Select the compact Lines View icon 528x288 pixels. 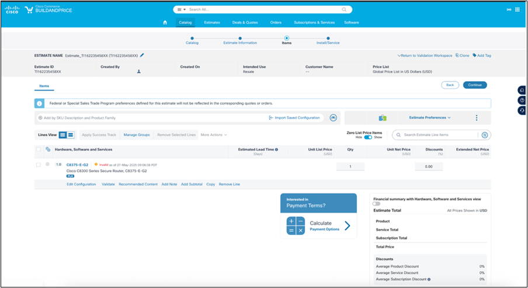coord(71,135)
